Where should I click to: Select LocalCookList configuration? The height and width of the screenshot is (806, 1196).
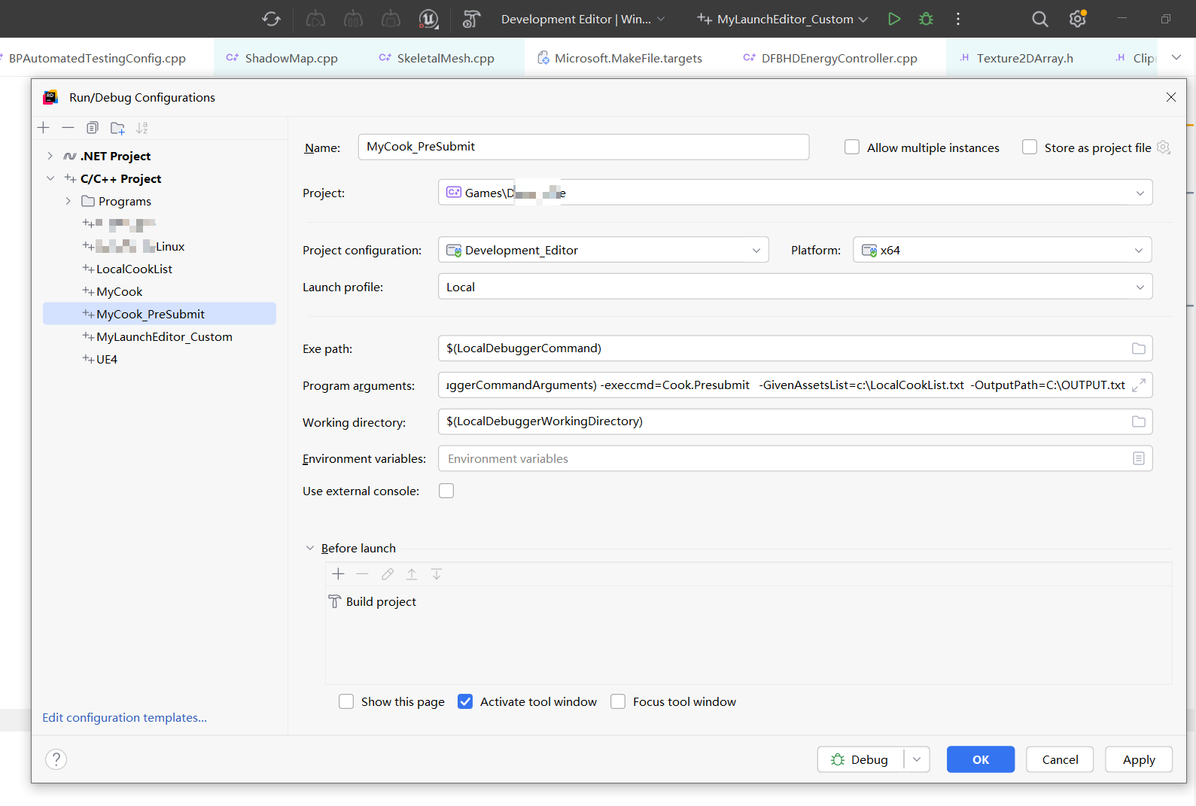pos(134,269)
